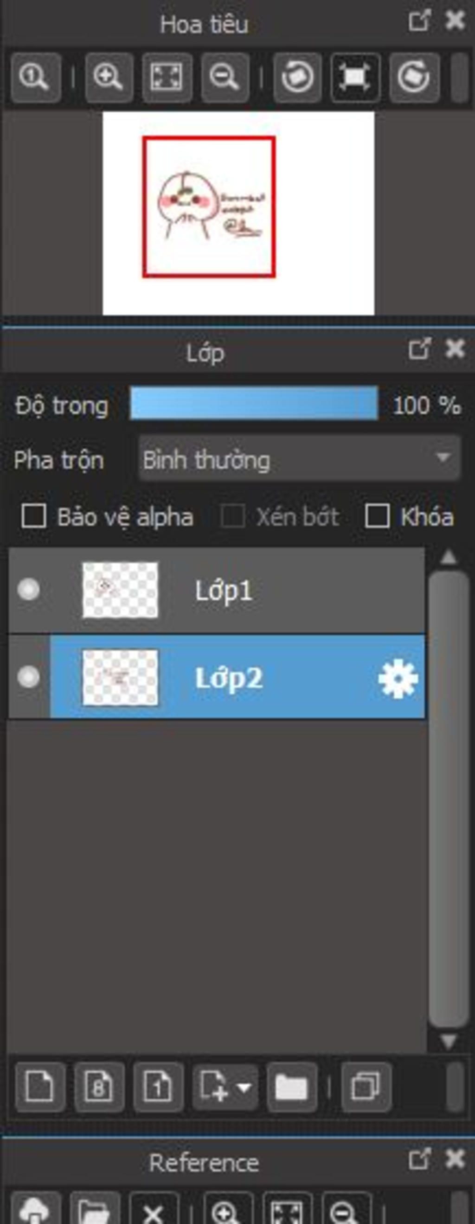Reset navigator zoom to 100%
Viewport: 475px width, 1224px height.
[x=35, y=77]
